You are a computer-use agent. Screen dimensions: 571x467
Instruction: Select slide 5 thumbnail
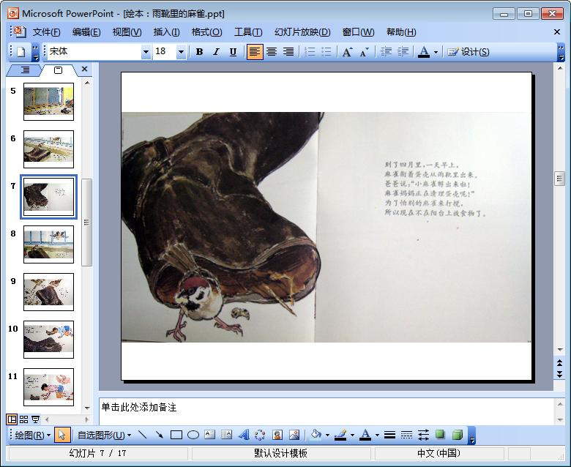pos(48,102)
